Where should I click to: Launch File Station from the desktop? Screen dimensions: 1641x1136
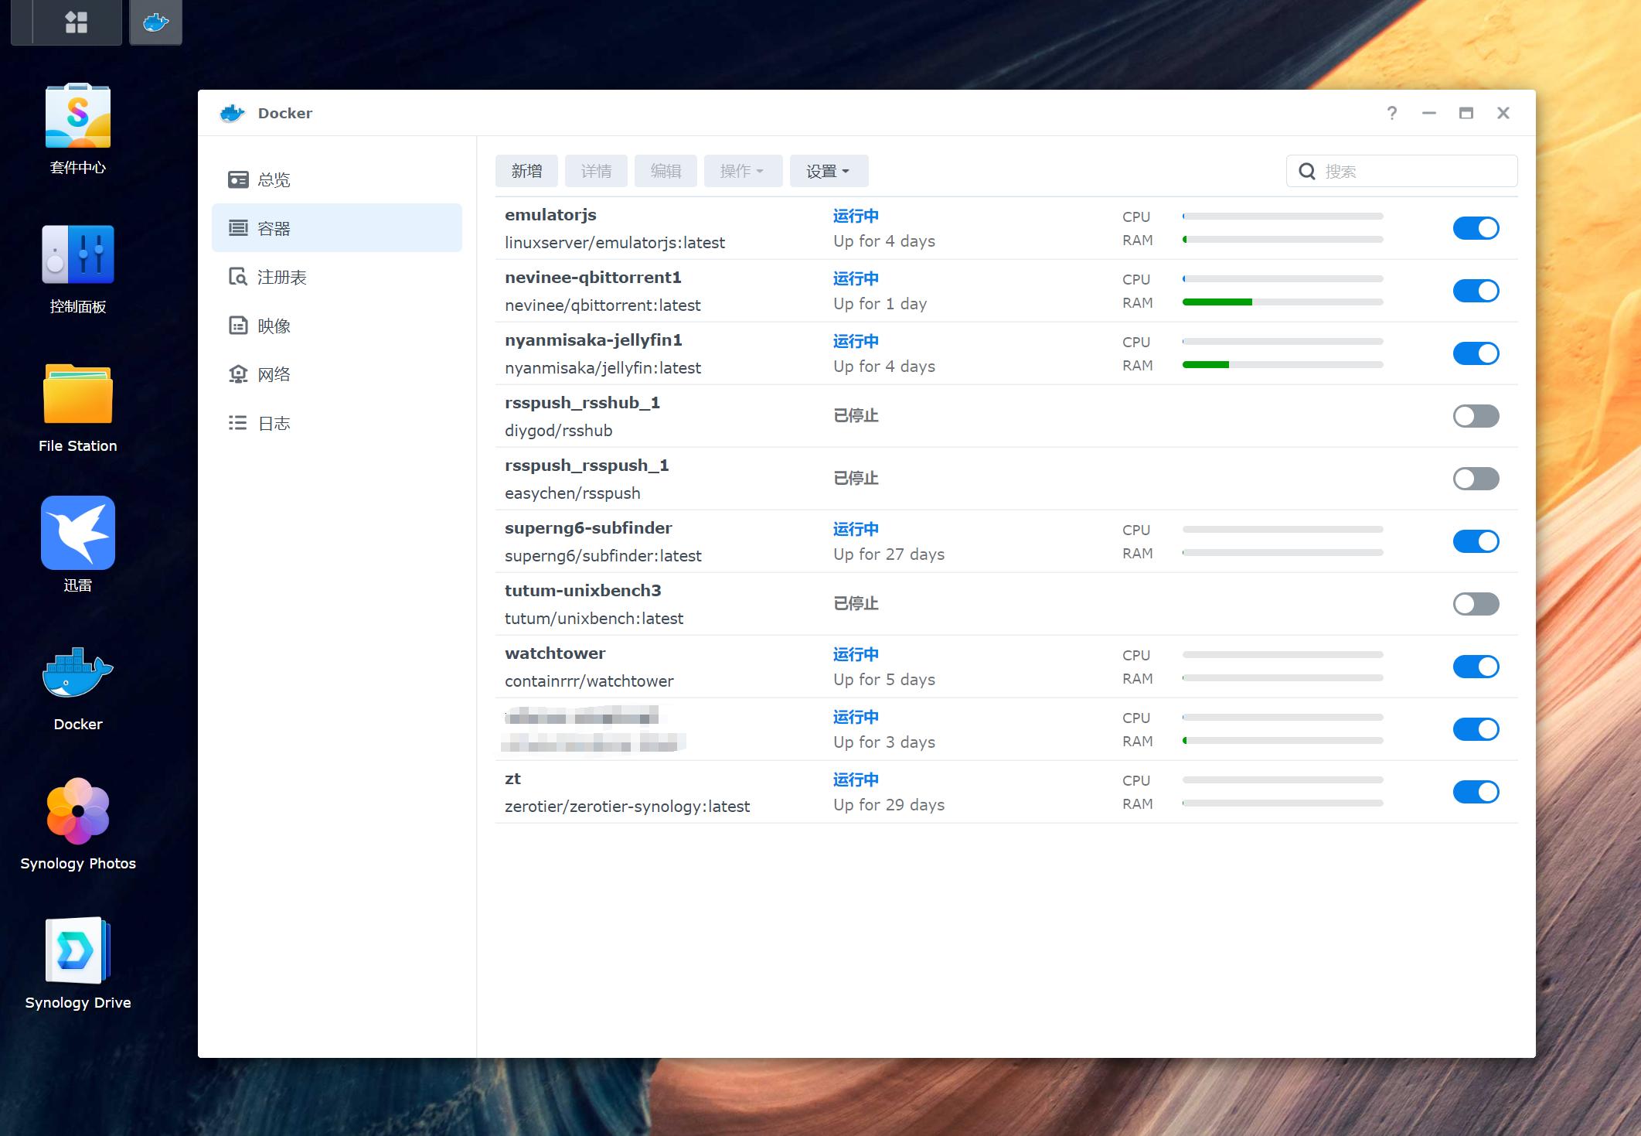click(x=77, y=394)
